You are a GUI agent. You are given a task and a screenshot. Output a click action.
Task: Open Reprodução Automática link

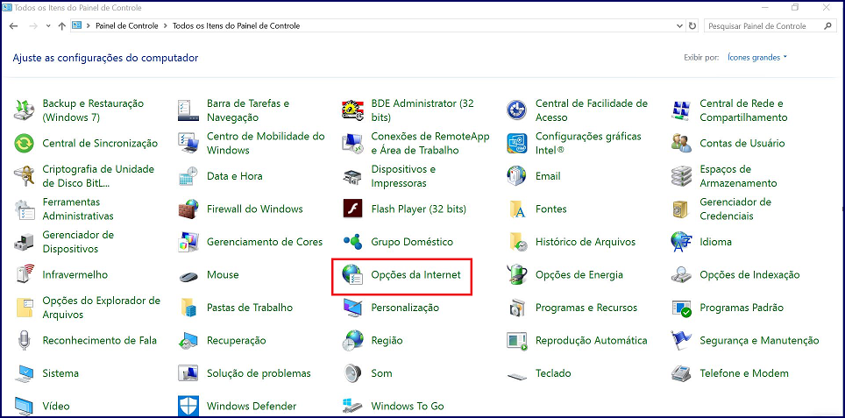pos(591,340)
